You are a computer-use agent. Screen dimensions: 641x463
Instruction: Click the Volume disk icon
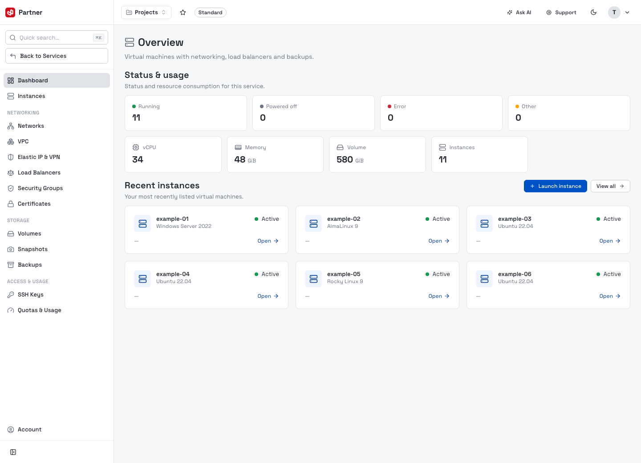(340, 147)
